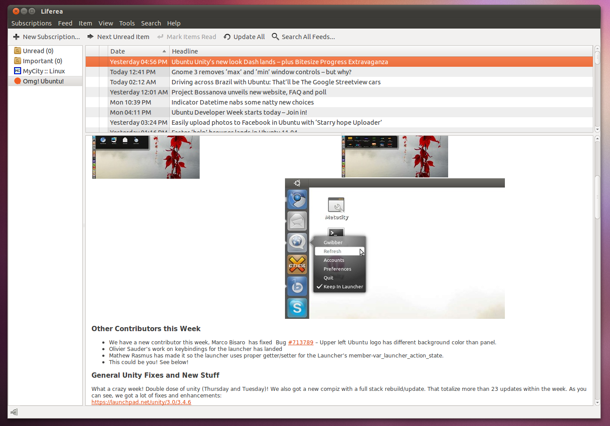Click the Unread folder icon
Screen dimensions: 610x426
tap(18, 51)
